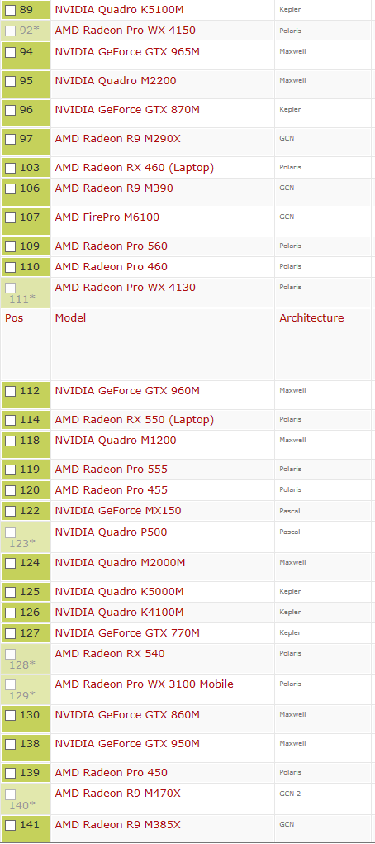Check the box at position 120

[x=10, y=490]
